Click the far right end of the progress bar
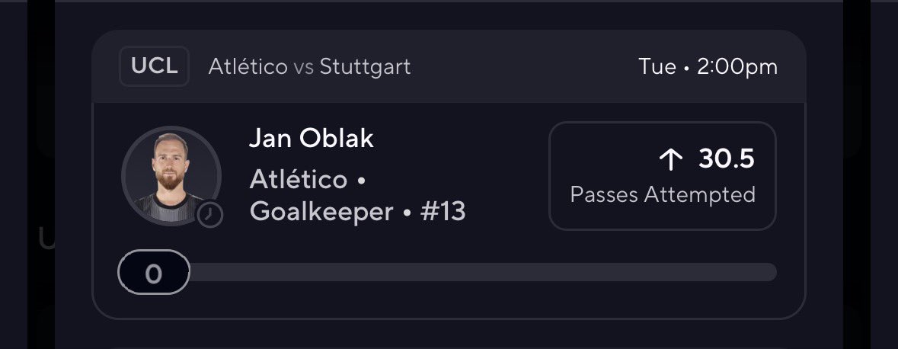 [x=771, y=272]
